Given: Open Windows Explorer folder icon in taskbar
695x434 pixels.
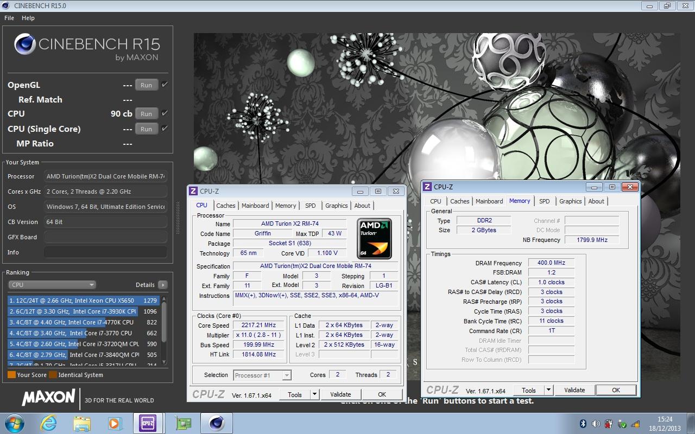Looking at the screenshot, I should pyautogui.click(x=82, y=423).
